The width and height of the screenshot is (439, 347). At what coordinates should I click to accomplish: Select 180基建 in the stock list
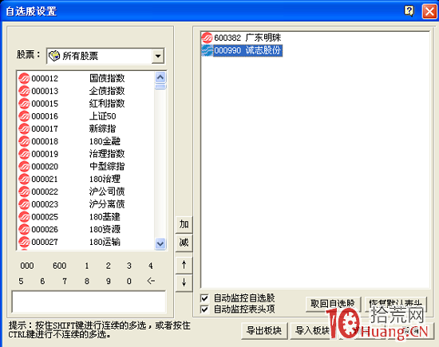[x=105, y=217]
